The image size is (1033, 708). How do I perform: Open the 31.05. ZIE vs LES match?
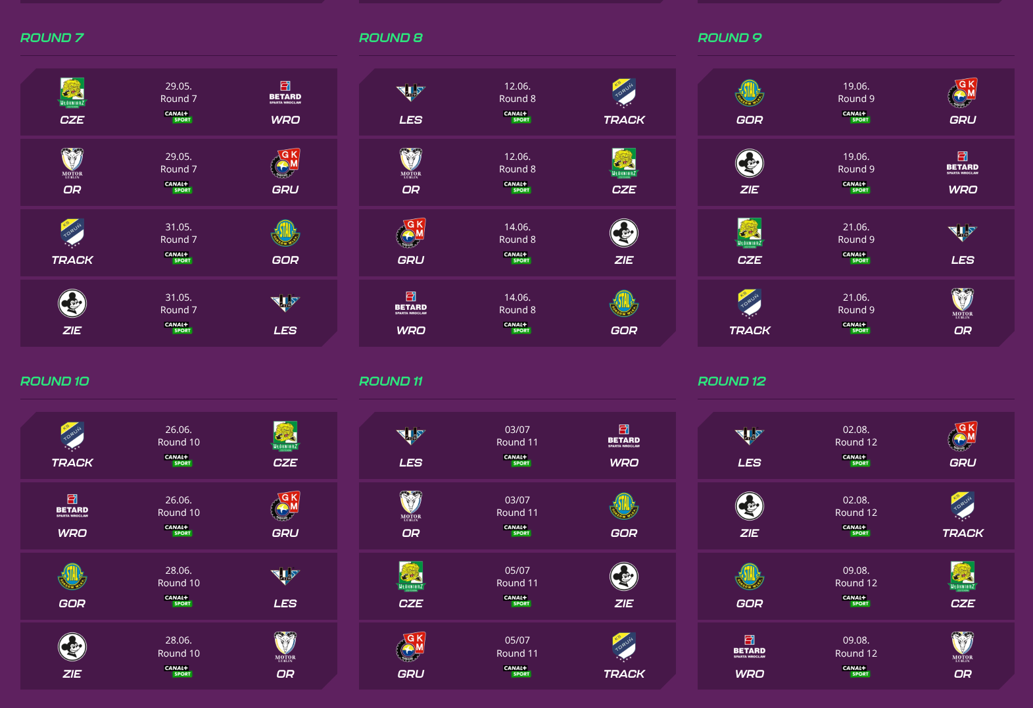pyautogui.click(x=178, y=313)
